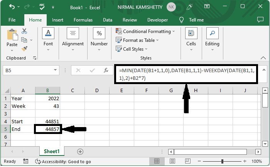Open the Review tab
This screenshot has width=270, height=167.
130,20
